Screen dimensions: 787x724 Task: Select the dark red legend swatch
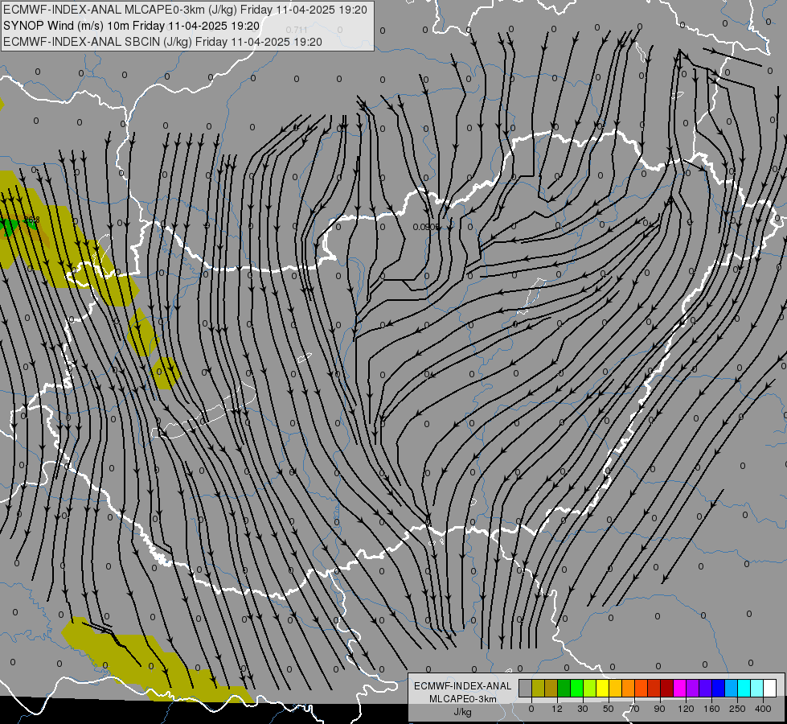(667, 688)
